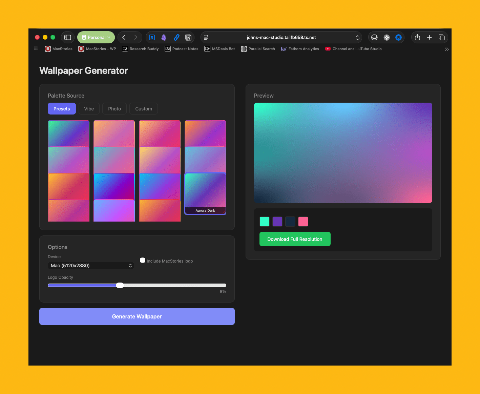
Task: Switch to the Vibe palette tab
Action: (x=89, y=109)
